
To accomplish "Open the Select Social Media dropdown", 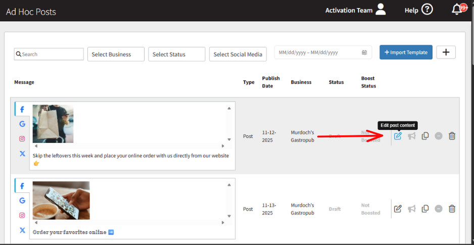I will (238, 54).
